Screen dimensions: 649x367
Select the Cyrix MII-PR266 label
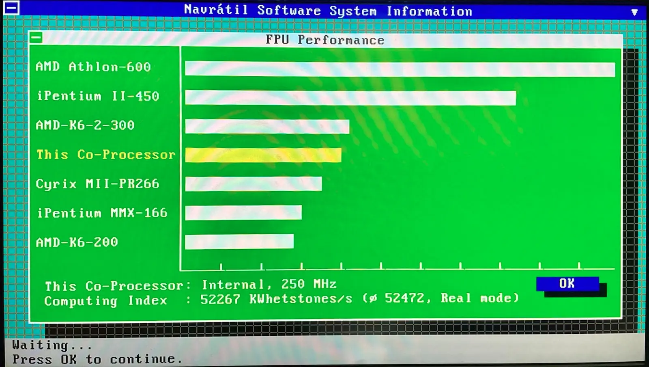(x=97, y=184)
